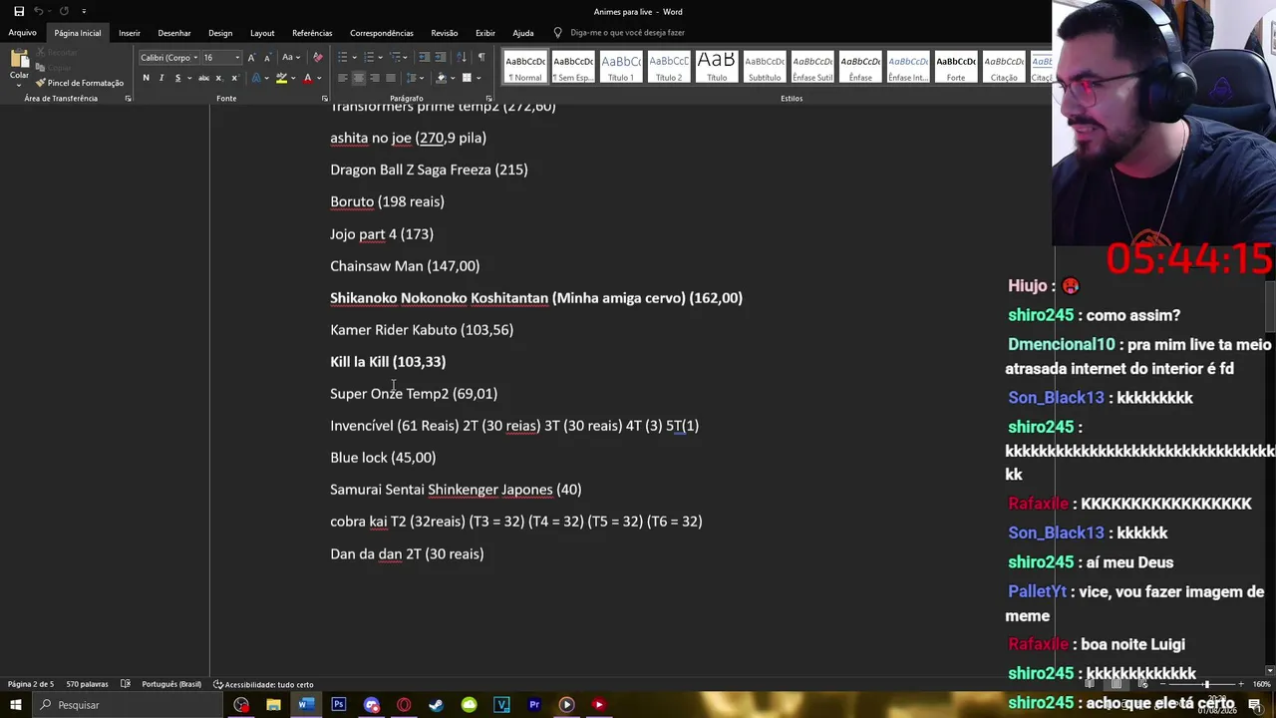Switch to the Desenhar tab

174,33
